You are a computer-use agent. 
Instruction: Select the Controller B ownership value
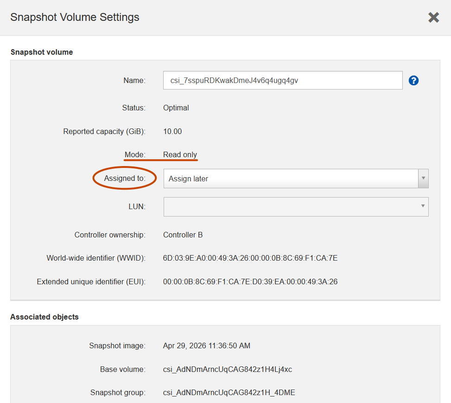coord(183,235)
